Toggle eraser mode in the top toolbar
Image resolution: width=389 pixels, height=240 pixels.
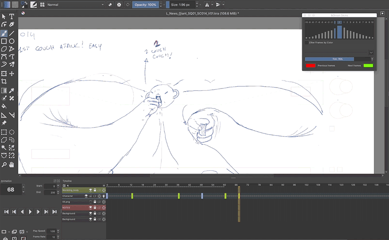click(111, 4)
